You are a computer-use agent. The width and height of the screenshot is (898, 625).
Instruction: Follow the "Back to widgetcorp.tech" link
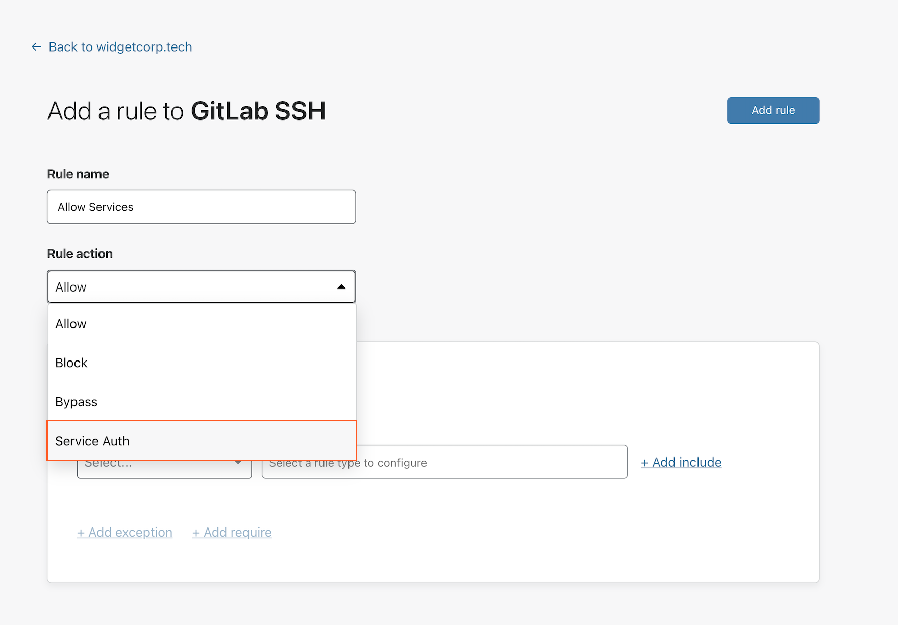click(120, 46)
